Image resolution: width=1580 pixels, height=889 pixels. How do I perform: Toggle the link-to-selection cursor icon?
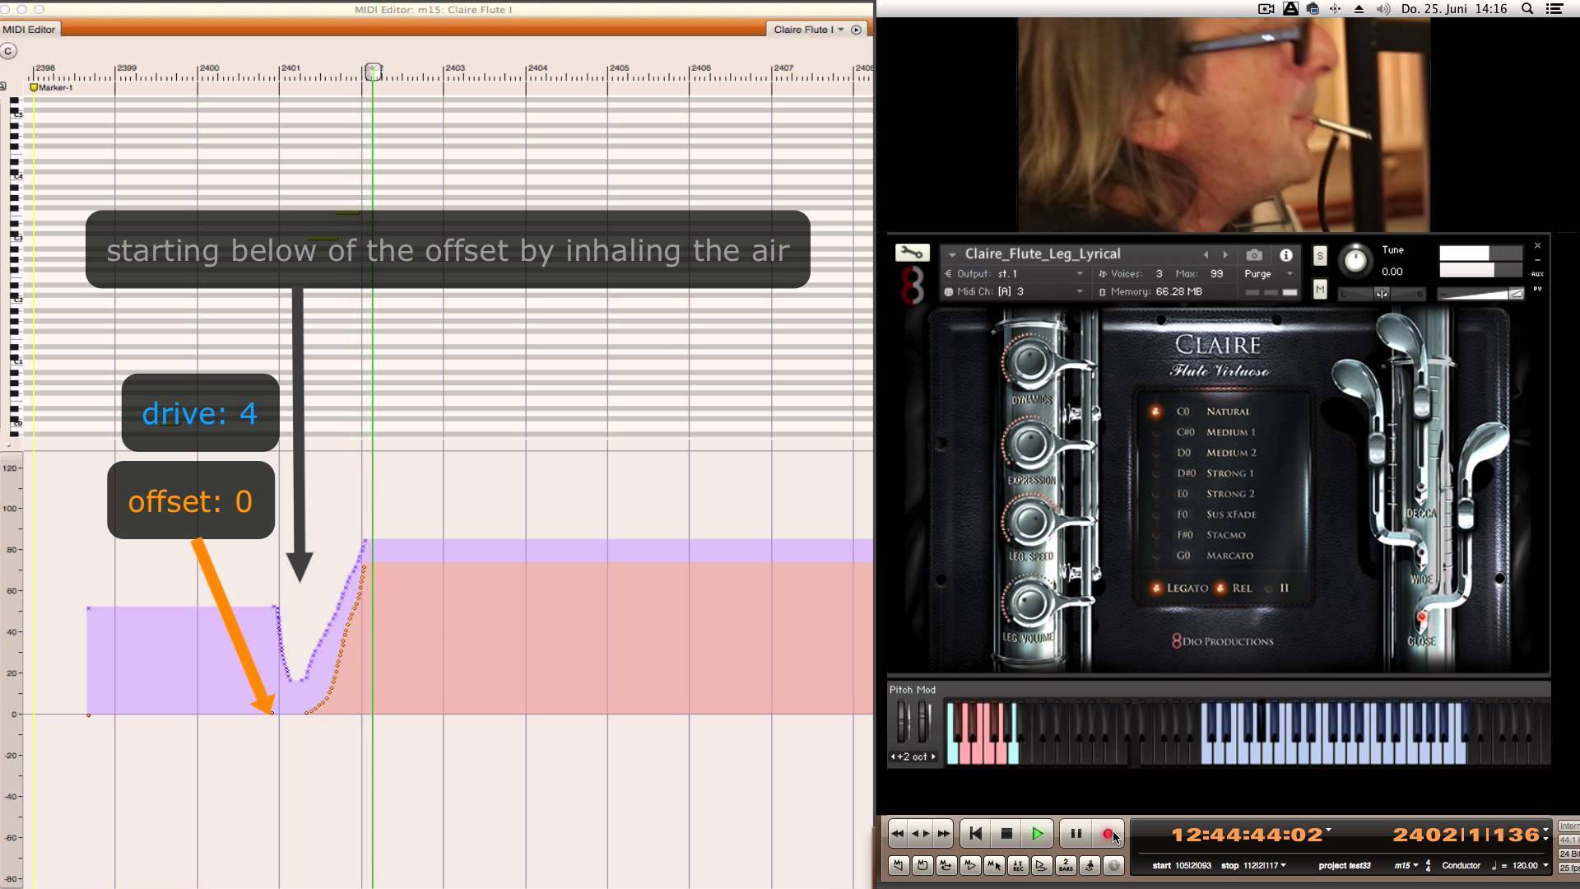point(994,865)
